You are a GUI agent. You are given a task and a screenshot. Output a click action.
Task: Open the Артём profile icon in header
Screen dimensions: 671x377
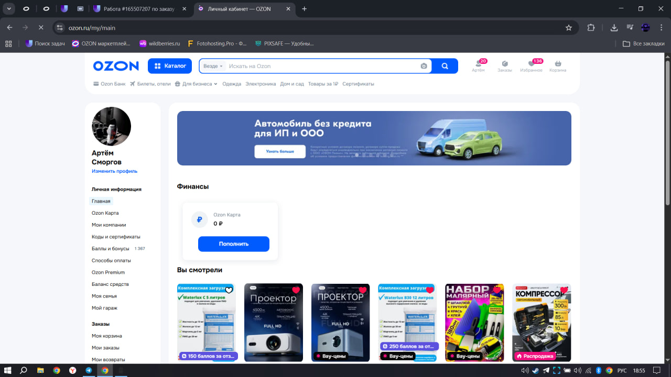pos(478,65)
